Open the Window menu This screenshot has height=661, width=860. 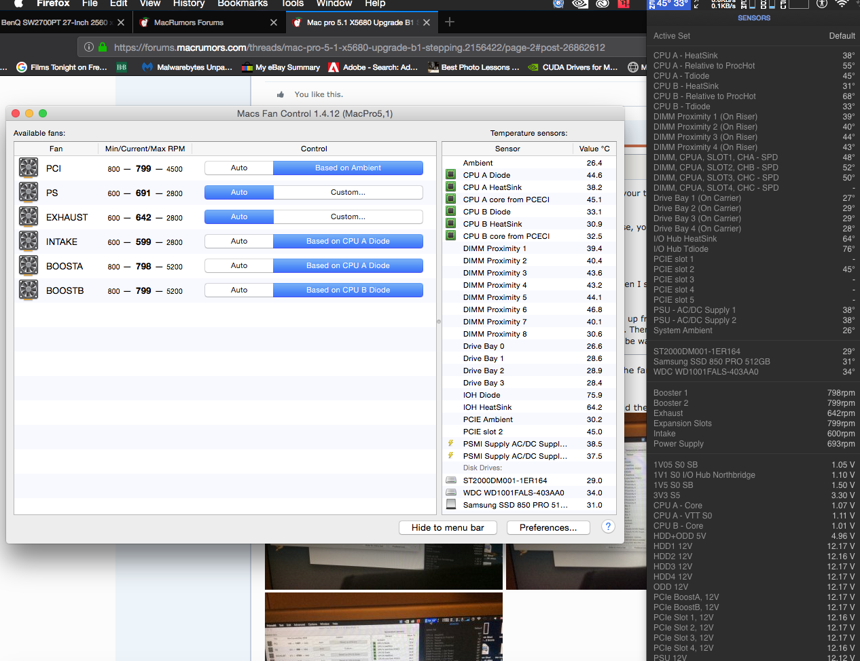click(x=334, y=3)
